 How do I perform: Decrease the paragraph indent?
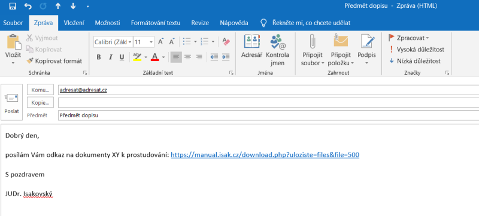[x=214, y=57]
